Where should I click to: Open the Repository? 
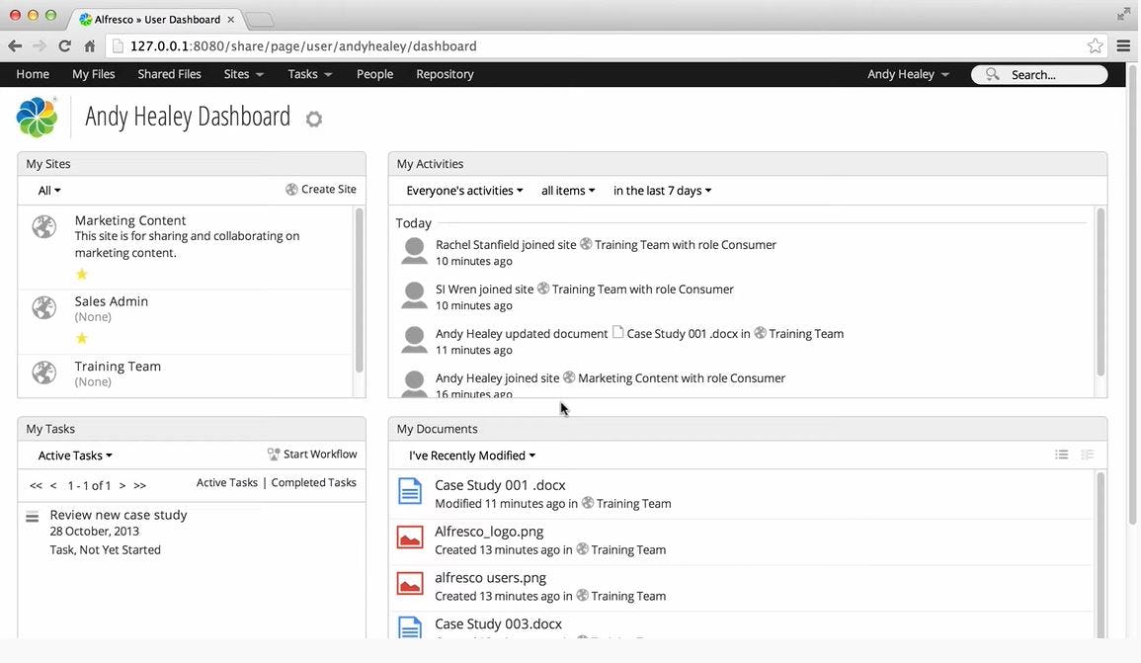click(445, 74)
